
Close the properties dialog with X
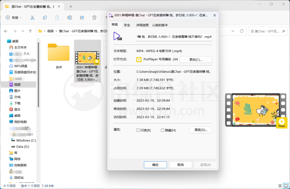point(215,15)
